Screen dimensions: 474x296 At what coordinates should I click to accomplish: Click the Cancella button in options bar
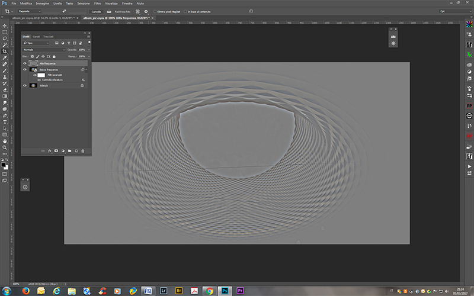pos(96,11)
